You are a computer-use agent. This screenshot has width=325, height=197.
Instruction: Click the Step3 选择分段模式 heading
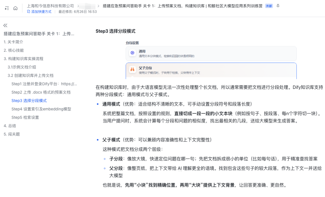coord(116,31)
